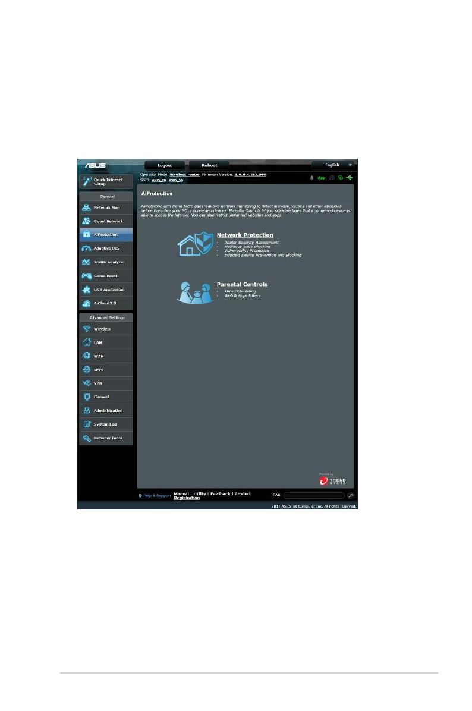Open Network Map in the sidebar

(106, 207)
